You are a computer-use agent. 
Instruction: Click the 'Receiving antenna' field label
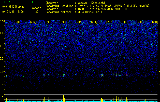tap(59, 12)
